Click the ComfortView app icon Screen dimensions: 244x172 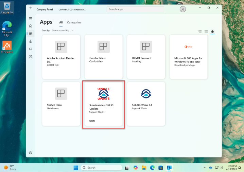click(x=104, y=46)
